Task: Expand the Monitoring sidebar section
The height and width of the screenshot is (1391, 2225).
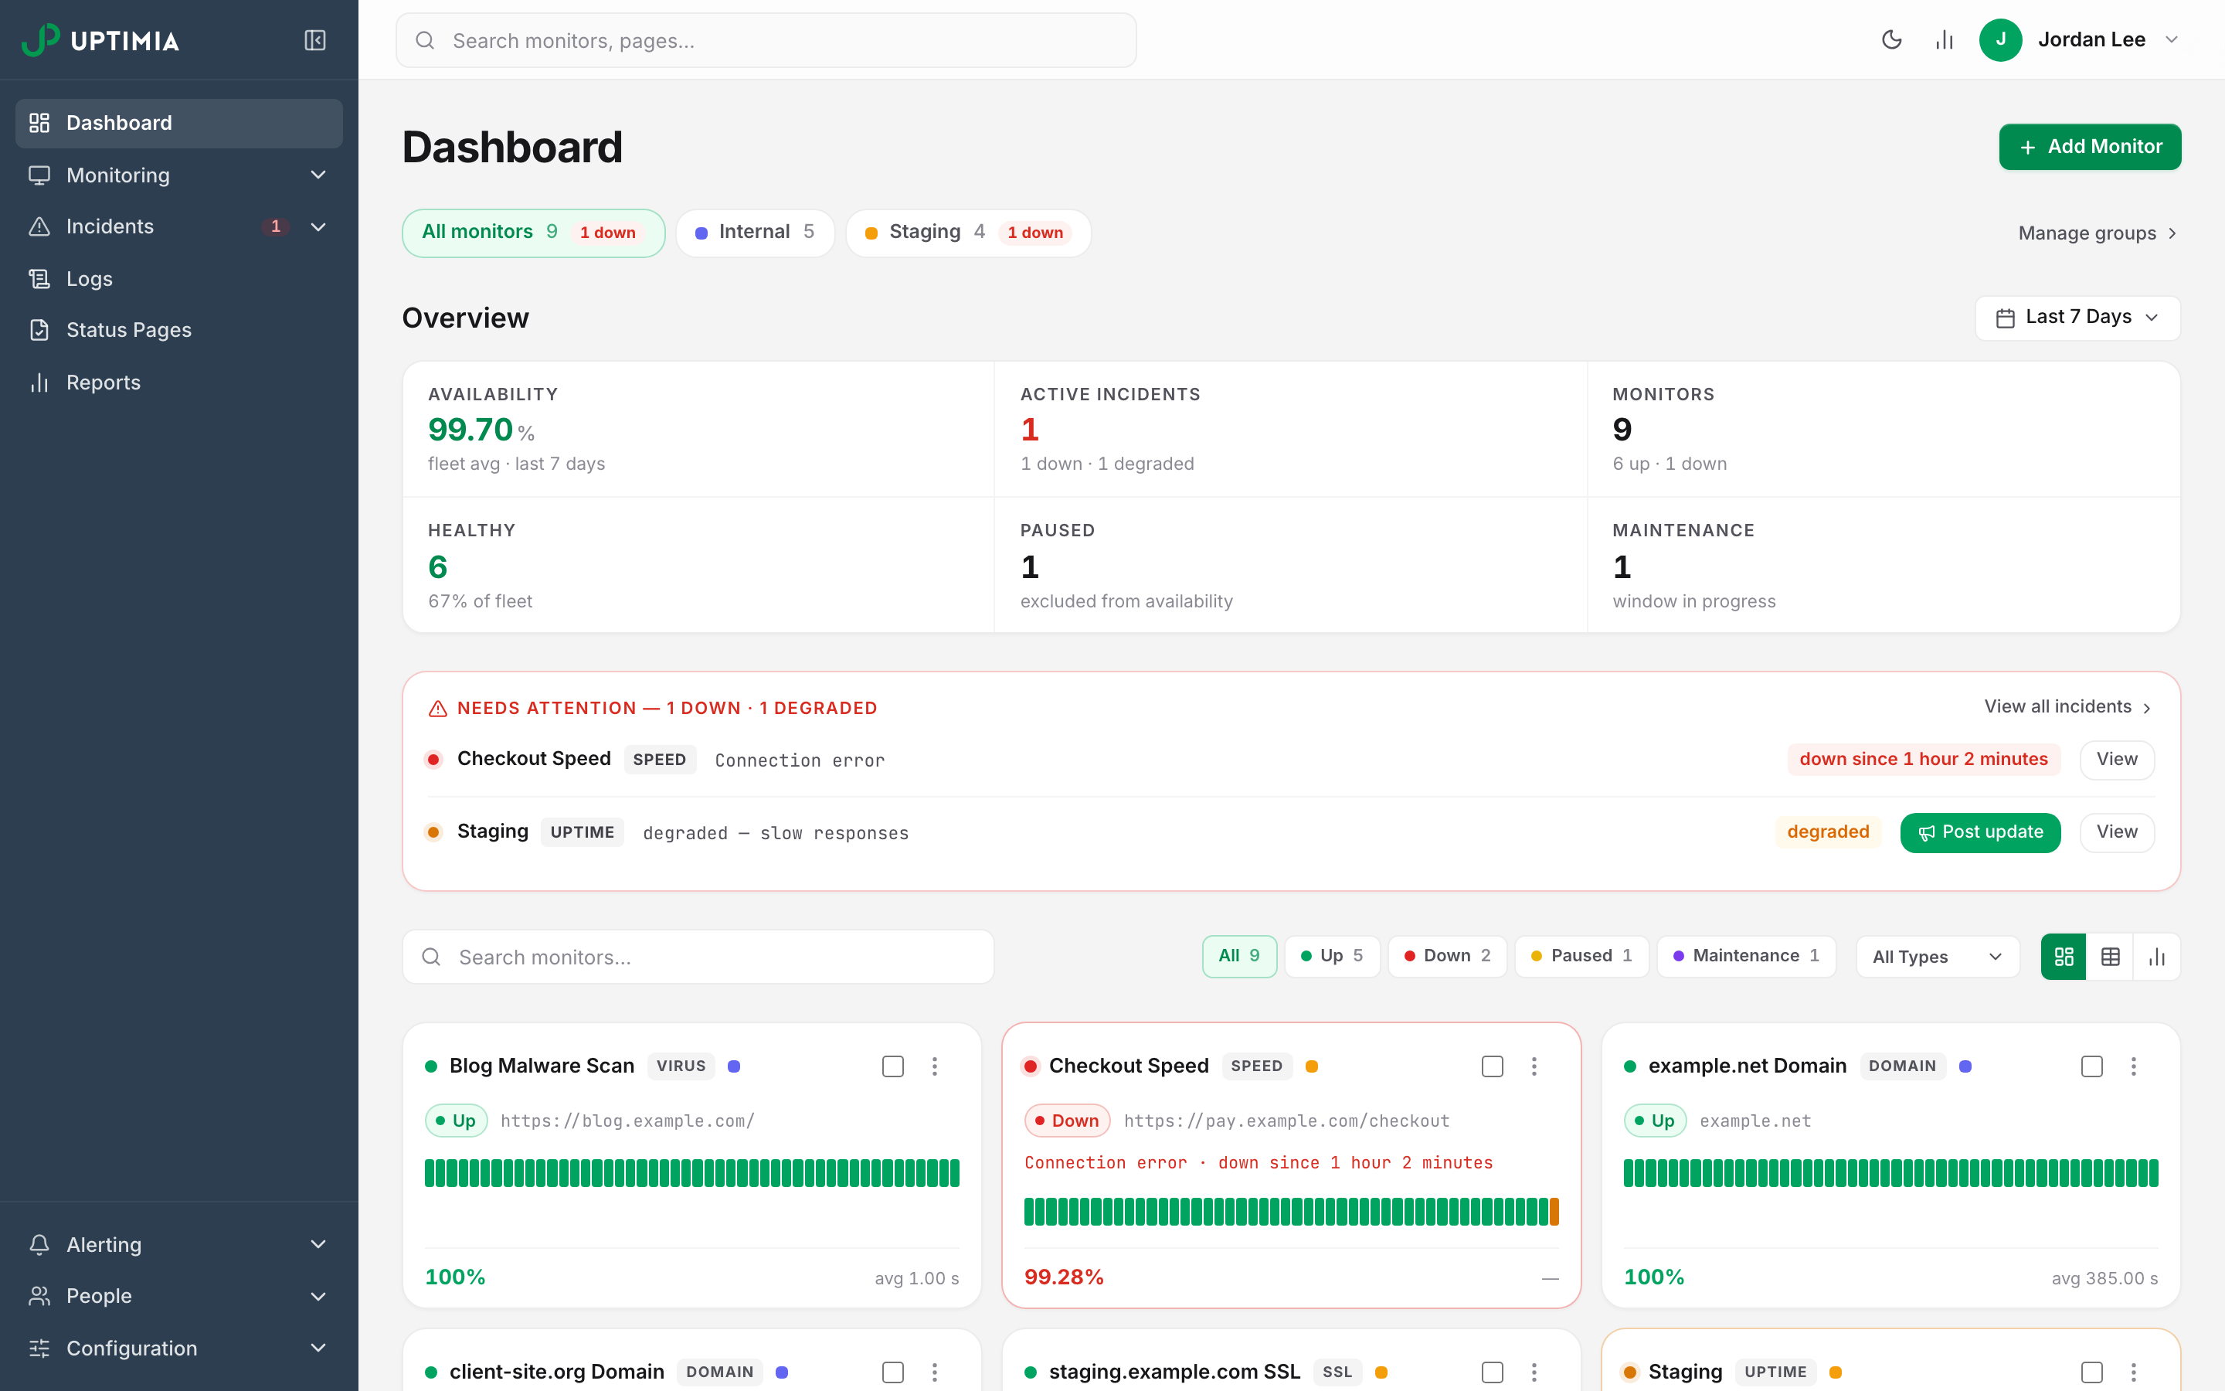Action: (179, 175)
